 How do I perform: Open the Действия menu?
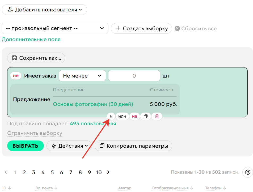pos(69,146)
